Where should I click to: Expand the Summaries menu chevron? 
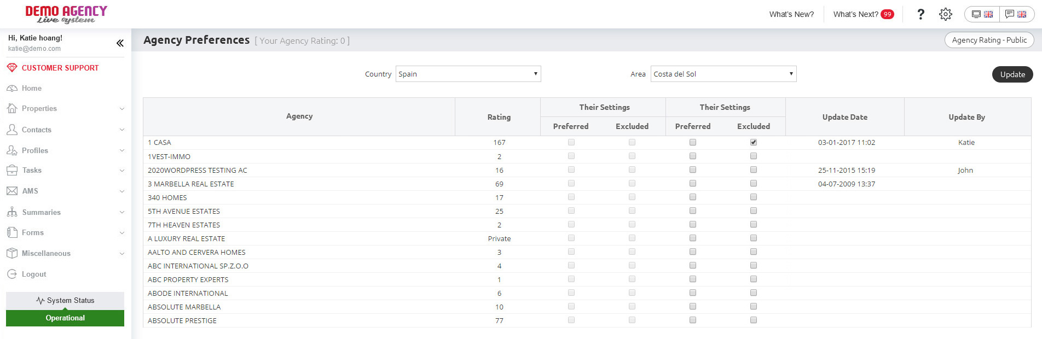coord(122,212)
